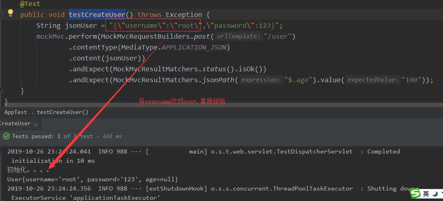This screenshot has width=443, height=201.
Task: Click the ExecutorService 'applicationTaskExecutor' console line
Action: pyautogui.click(x=86, y=198)
